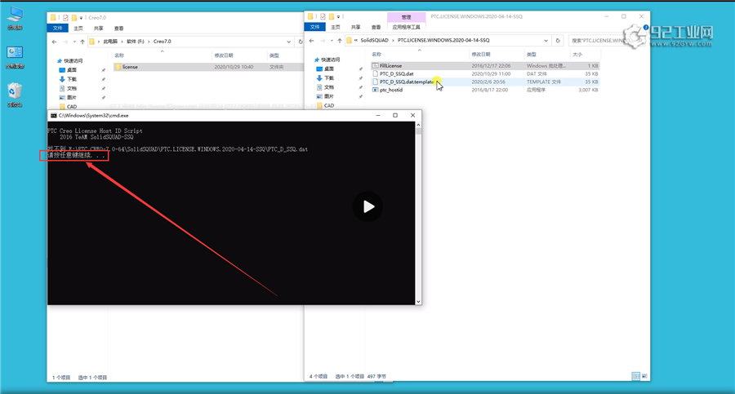Open the This PC desktop icon
Screen dimensions: 735x394
tap(15, 18)
